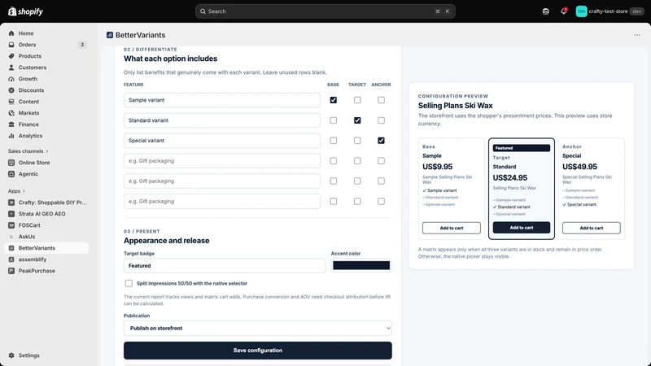Viewport: 651px width, 366px height.
Task: Check Target for Sample variant
Action: click(357, 100)
